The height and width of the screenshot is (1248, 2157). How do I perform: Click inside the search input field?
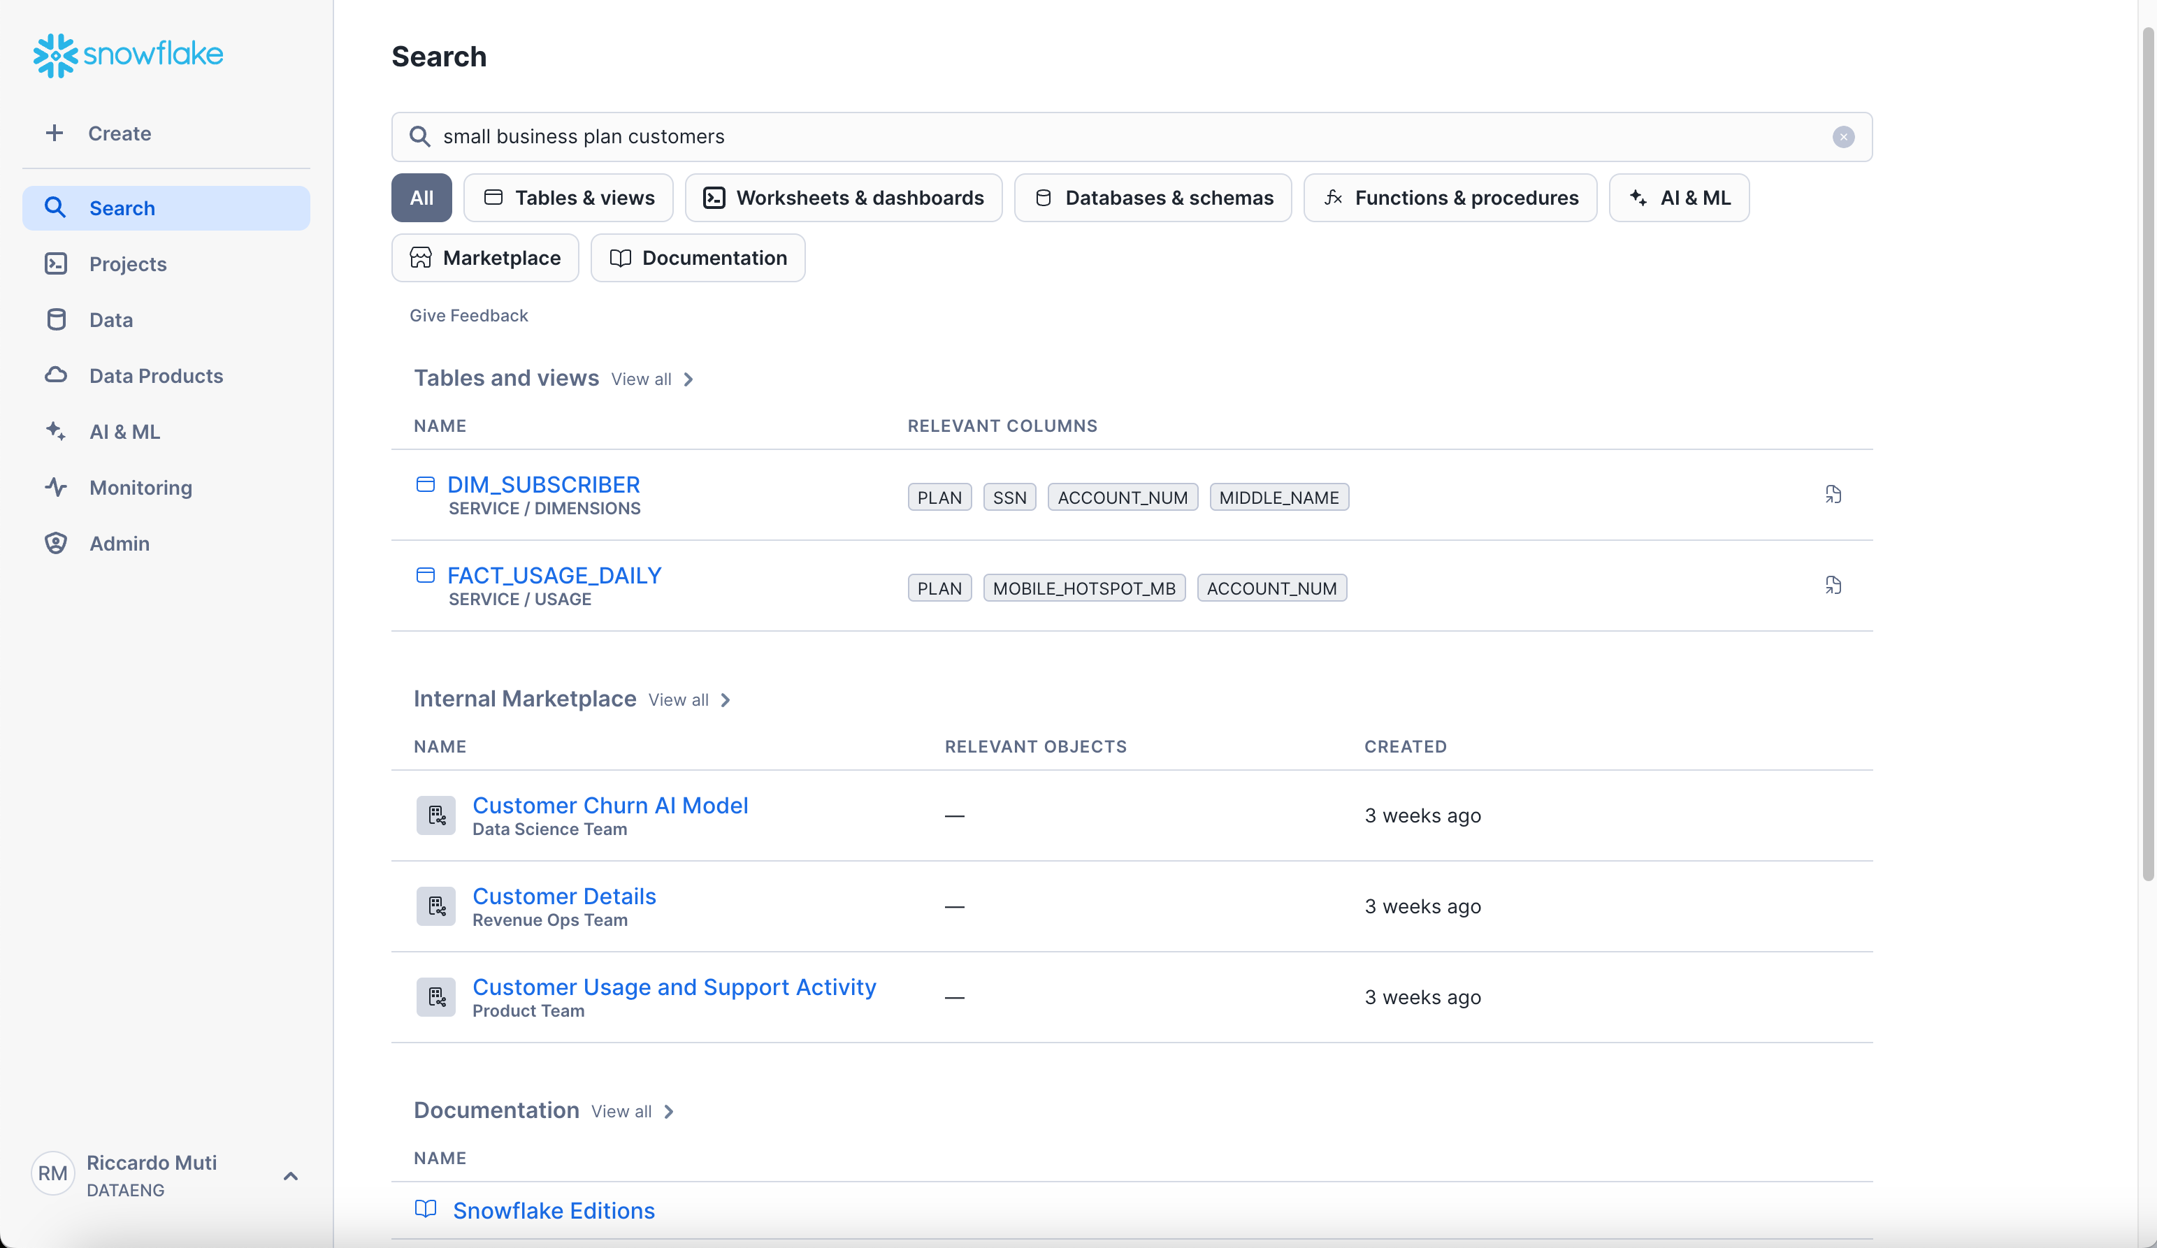point(1113,137)
